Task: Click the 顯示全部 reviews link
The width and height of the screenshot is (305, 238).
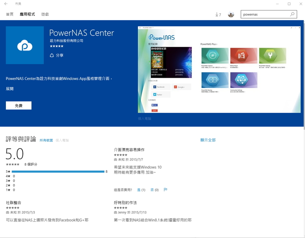Action: coord(208,140)
